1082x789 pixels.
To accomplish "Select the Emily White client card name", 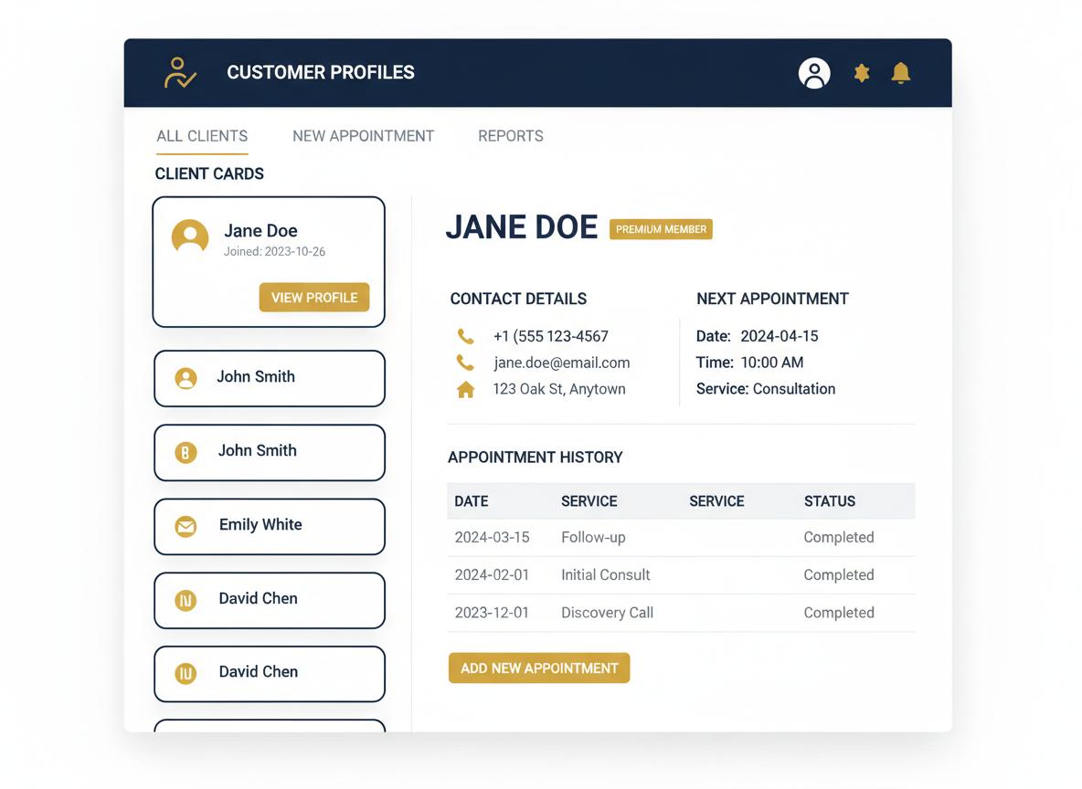I will click(260, 524).
